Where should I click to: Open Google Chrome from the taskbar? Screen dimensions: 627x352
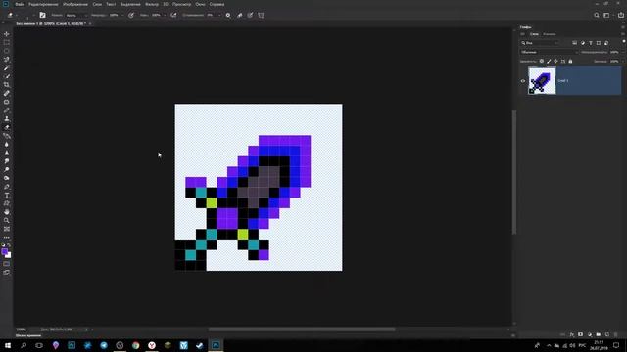click(135, 345)
